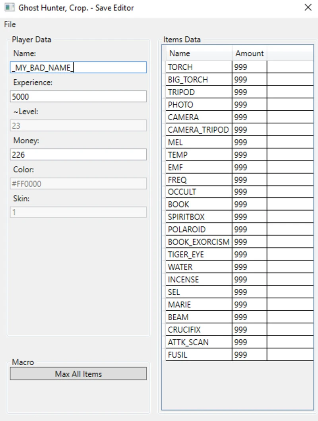Click the Money input field
The width and height of the screenshot is (318, 421).
pos(78,155)
